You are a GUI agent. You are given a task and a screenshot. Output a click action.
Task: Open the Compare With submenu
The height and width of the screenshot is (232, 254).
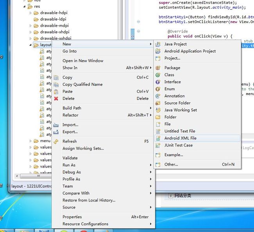pos(103,193)
